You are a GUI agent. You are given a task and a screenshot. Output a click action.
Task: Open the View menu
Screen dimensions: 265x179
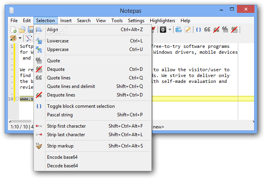click(101, 21)
